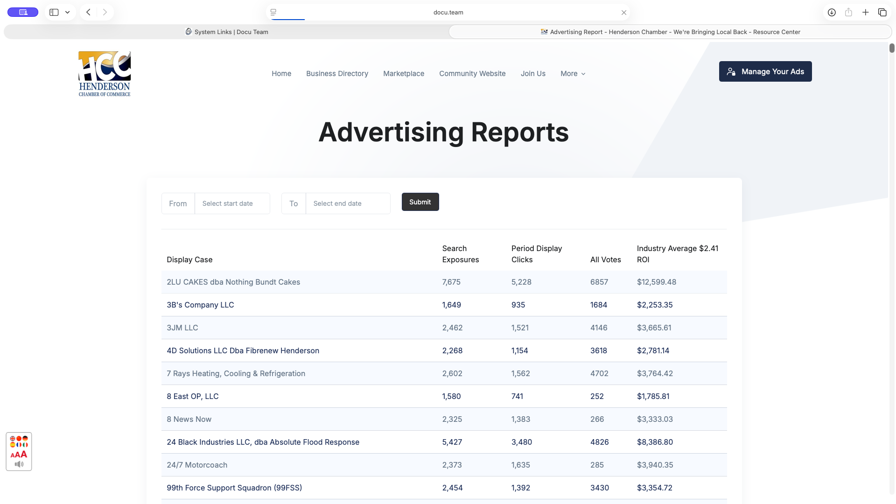The width and height of the screenshot is (896, 504).
Task: Add a new tab with plus icon
Action: click(x=865, y=12)
